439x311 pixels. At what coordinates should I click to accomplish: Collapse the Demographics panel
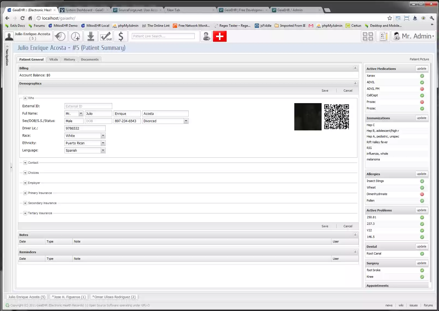click(x=355, y=83)
